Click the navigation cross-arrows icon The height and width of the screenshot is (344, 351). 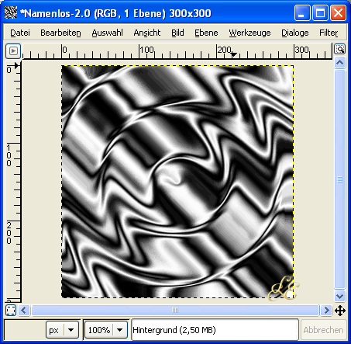[x=340, y=311]
